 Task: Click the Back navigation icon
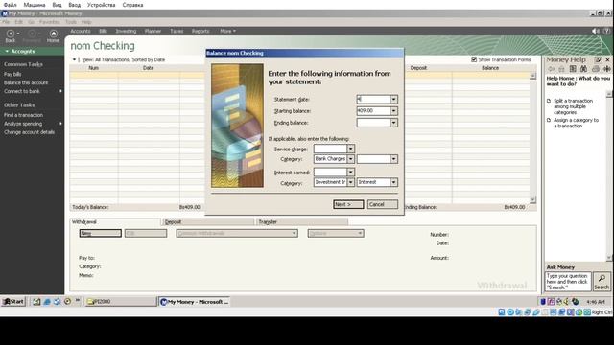point(11,34)
